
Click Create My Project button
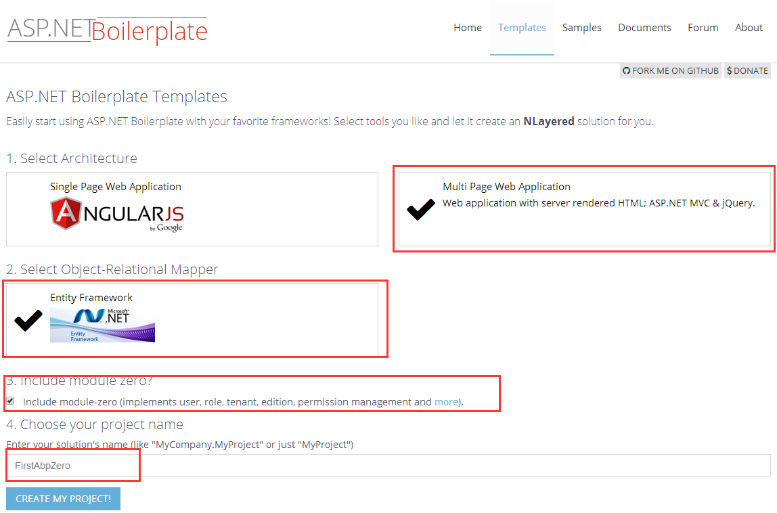63,499
